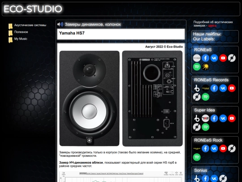Click the RONEeS Records black logo icon
This screenshot has width=242, height=182.
pos(205,88)
